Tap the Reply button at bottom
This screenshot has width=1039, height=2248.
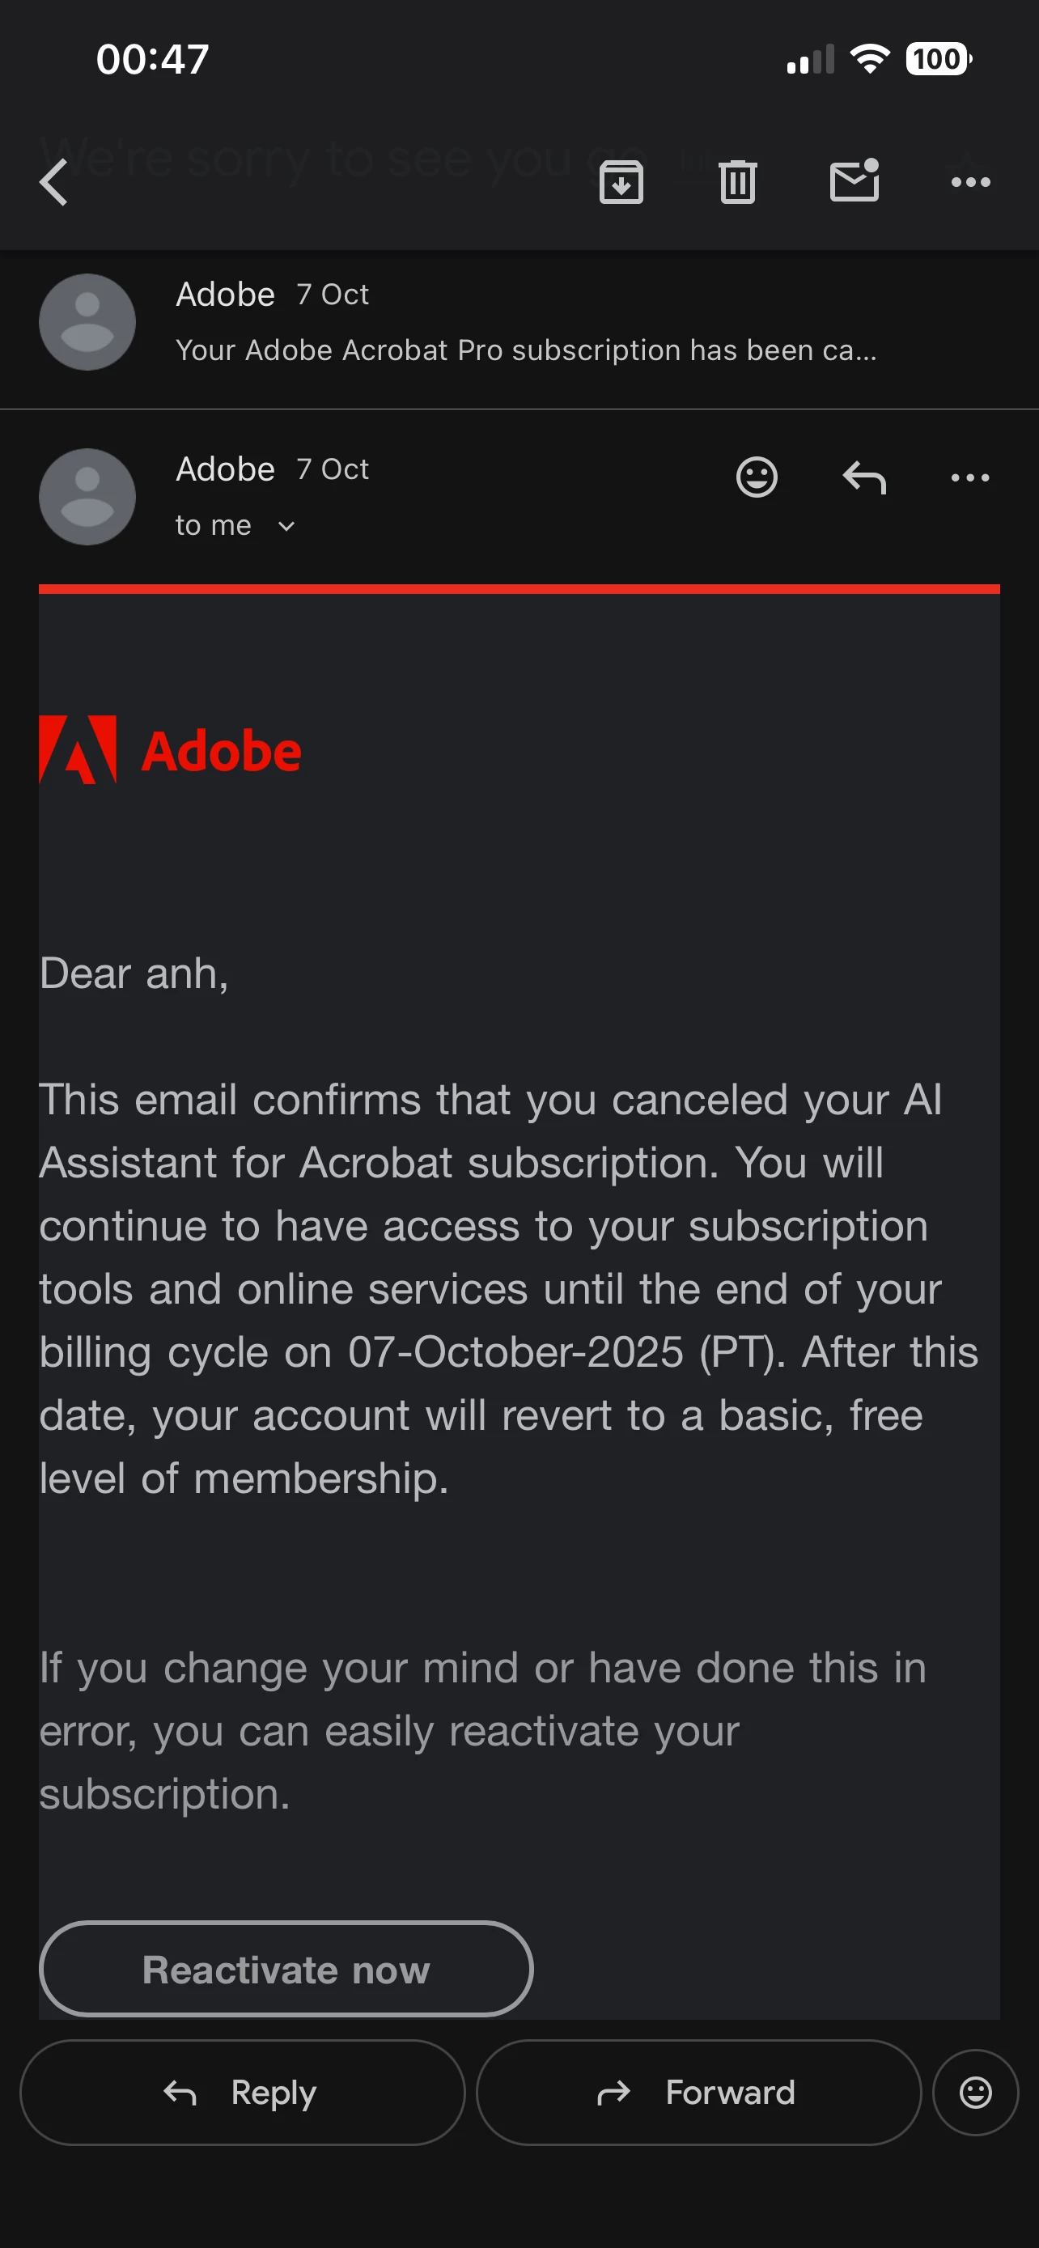point(242,2092)
